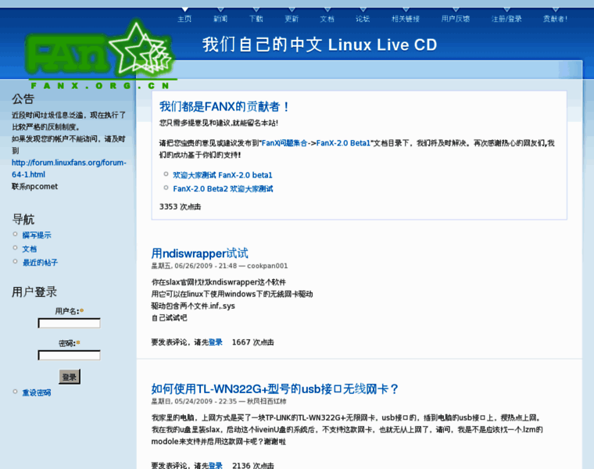Click 我们都是FANX的贡献者 headline

click(x=225, y=106)
